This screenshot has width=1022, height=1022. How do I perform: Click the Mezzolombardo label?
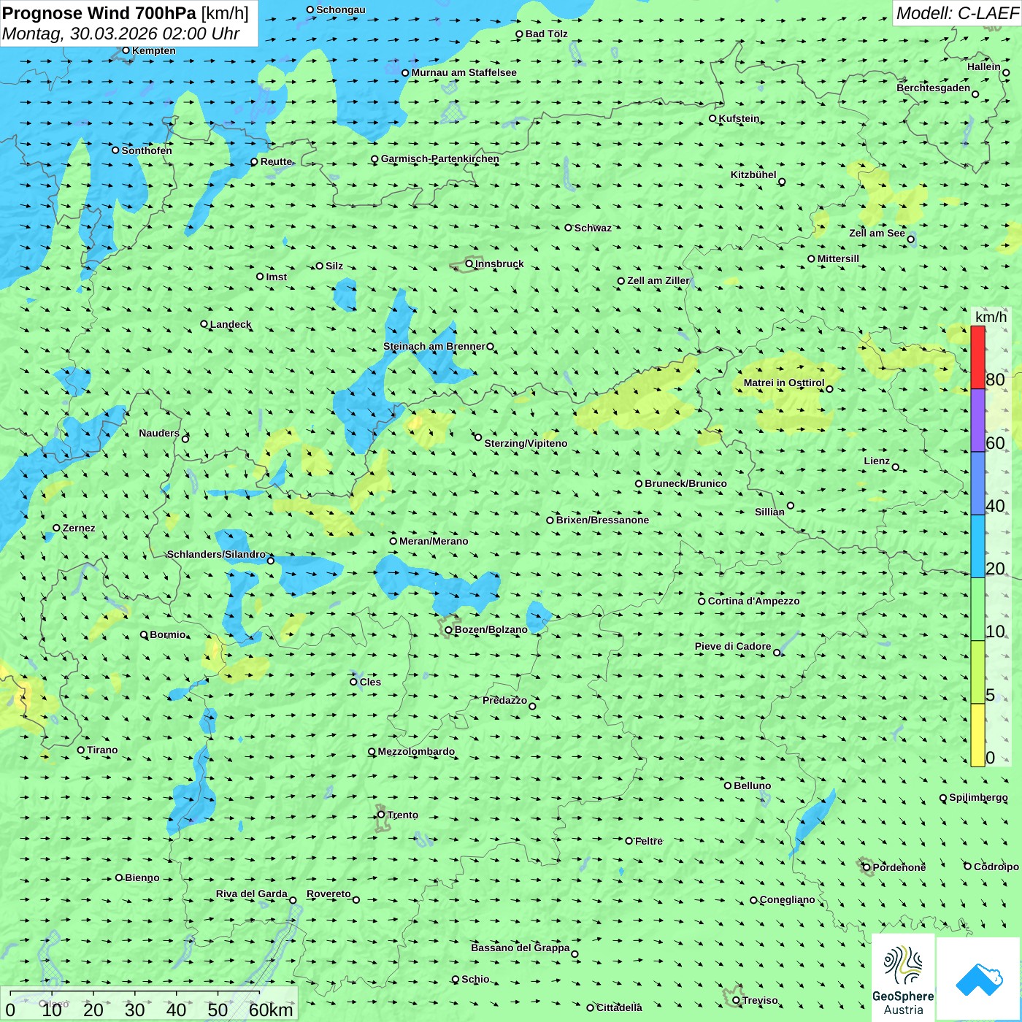[416, 751]
